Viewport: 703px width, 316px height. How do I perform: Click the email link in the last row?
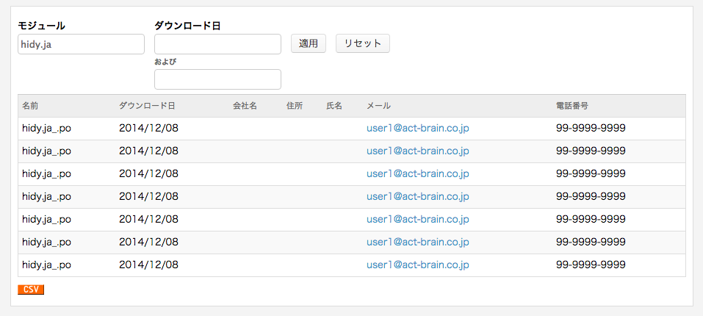417,265
